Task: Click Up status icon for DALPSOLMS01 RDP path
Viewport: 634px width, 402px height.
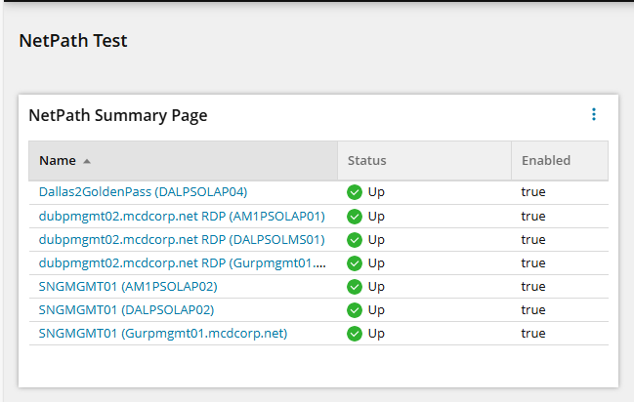Action: [355, 240]
